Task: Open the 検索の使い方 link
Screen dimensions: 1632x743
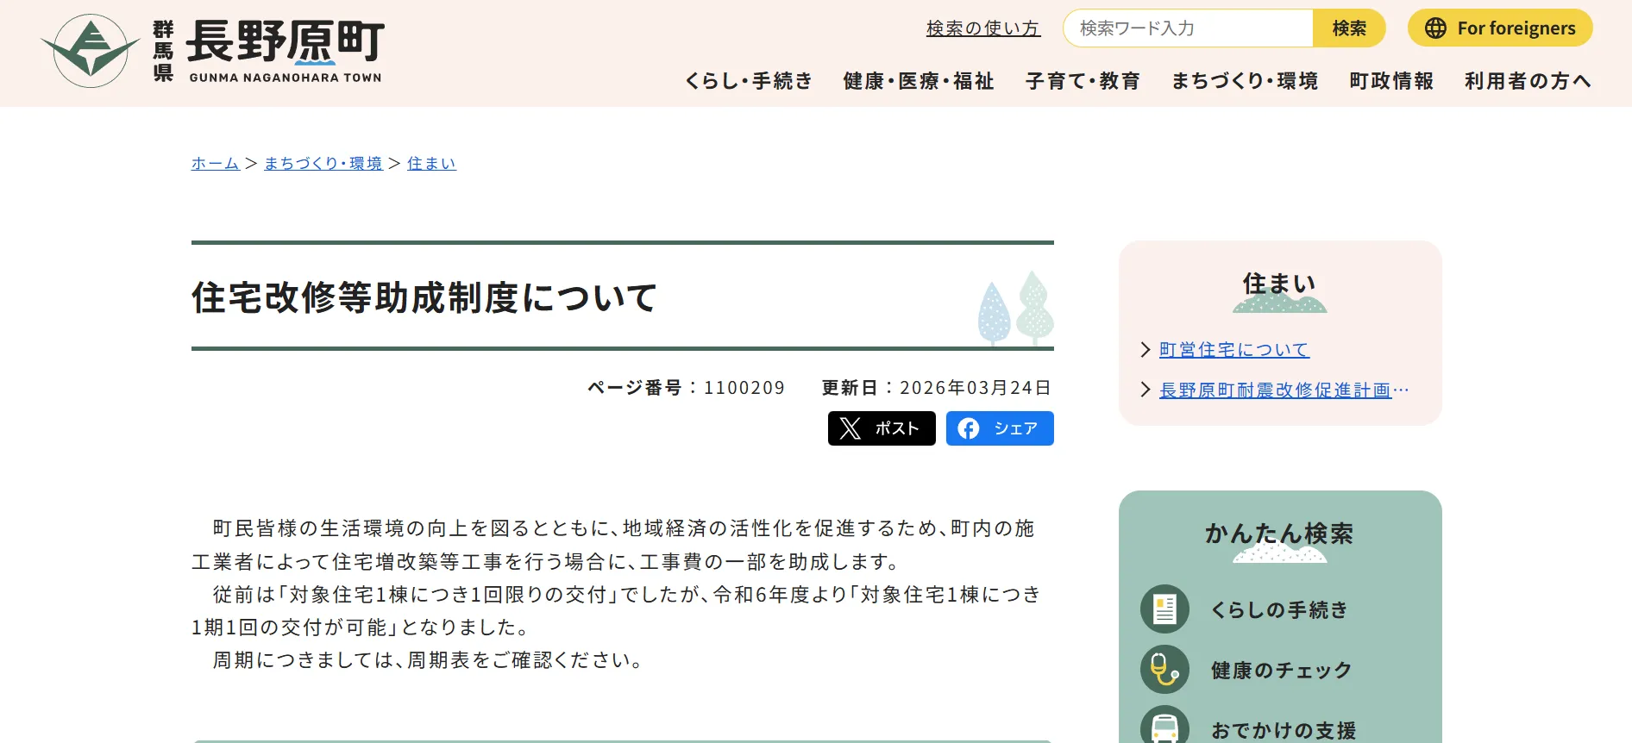Action: pyautogui.click(x=983, y=28)
